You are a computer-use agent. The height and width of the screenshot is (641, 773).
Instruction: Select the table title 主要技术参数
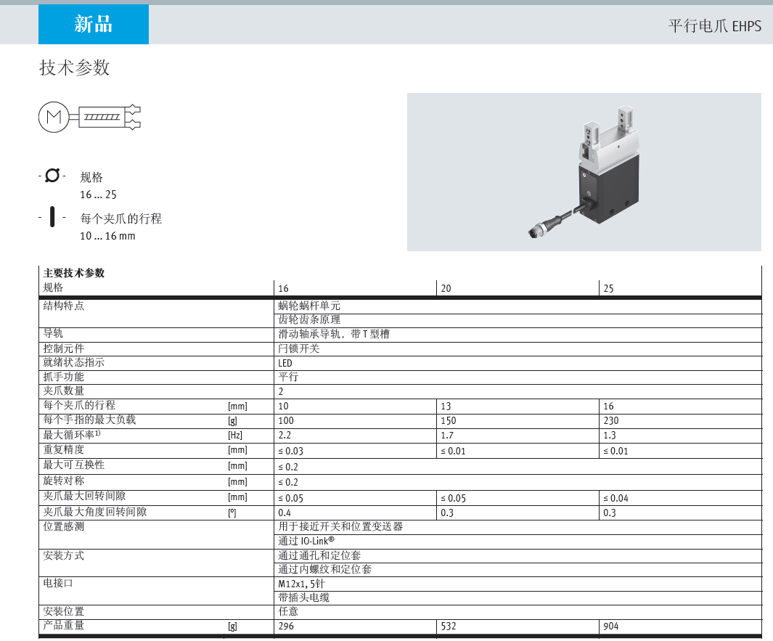point(74,273)
